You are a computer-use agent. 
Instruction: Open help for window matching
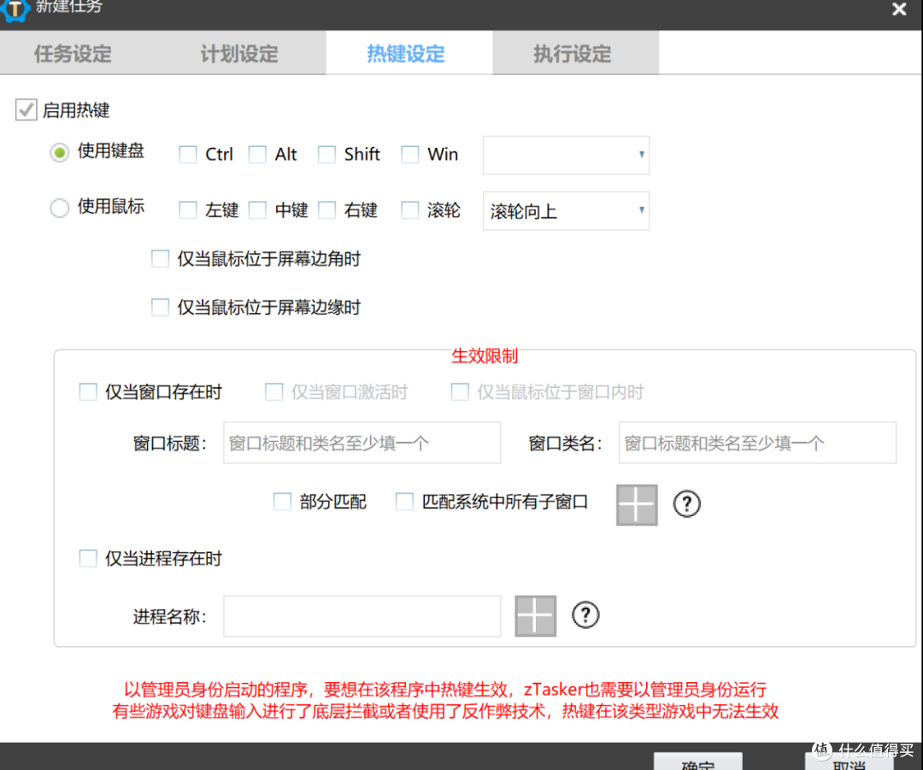pos(686,504)
